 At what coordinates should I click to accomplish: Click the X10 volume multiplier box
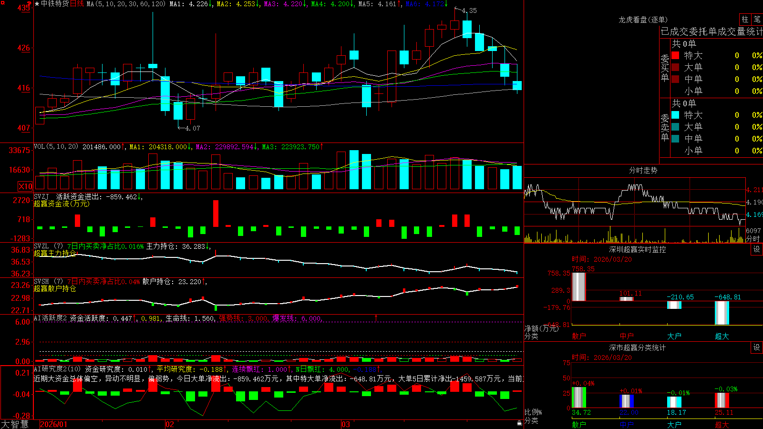pyautogui.click(x=25, y=186)
